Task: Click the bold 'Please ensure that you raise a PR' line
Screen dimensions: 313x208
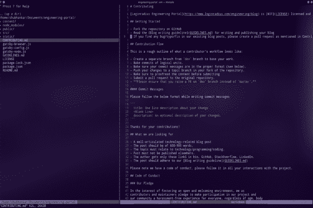Action: coord(193,82)
